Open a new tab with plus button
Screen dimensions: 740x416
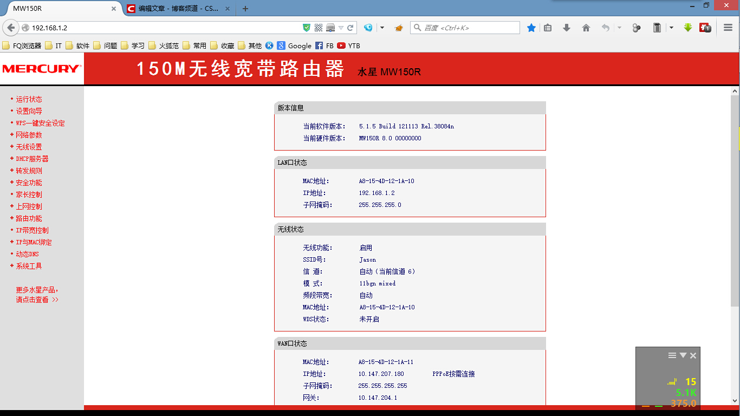tap(245, 9)
